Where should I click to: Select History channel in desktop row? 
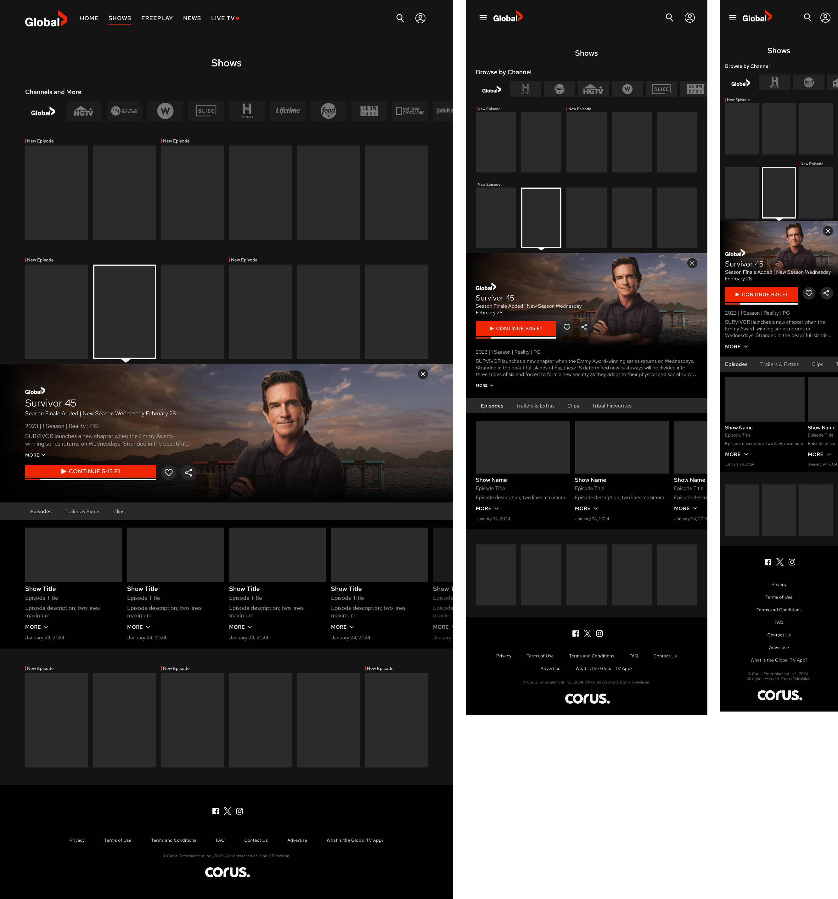point(247,111)
